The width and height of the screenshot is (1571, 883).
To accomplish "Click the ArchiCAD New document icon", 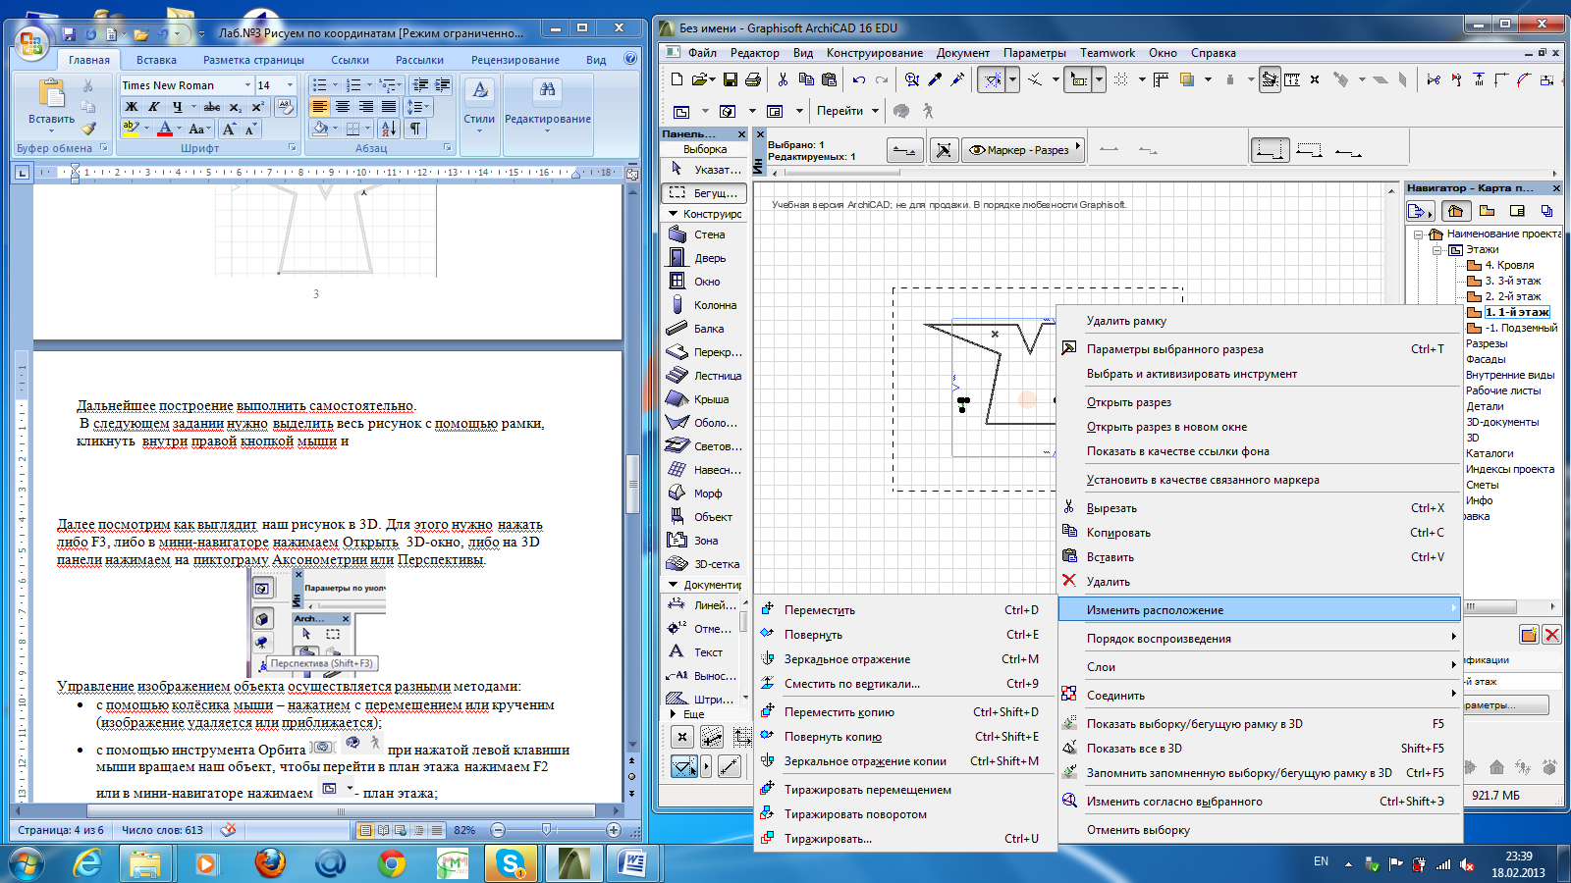I will [677, 79].
